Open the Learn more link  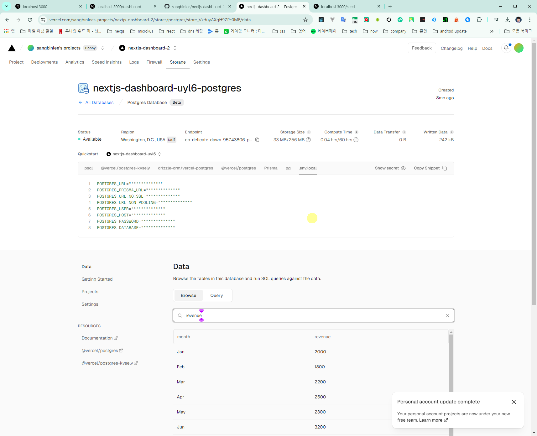tap(433, 420)
